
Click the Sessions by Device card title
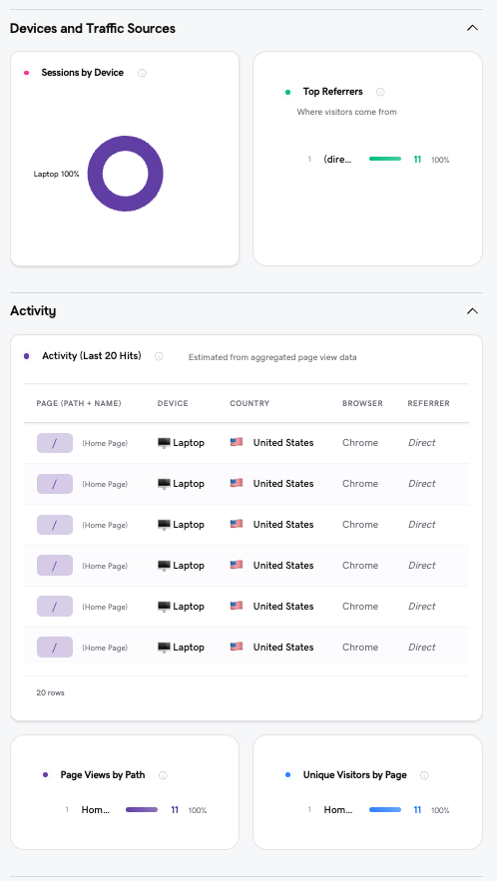tap(83, 73)
